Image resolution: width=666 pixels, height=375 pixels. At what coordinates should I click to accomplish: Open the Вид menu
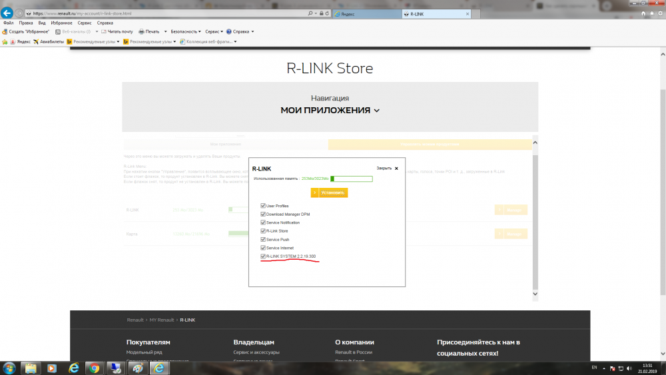pos(42,23)
